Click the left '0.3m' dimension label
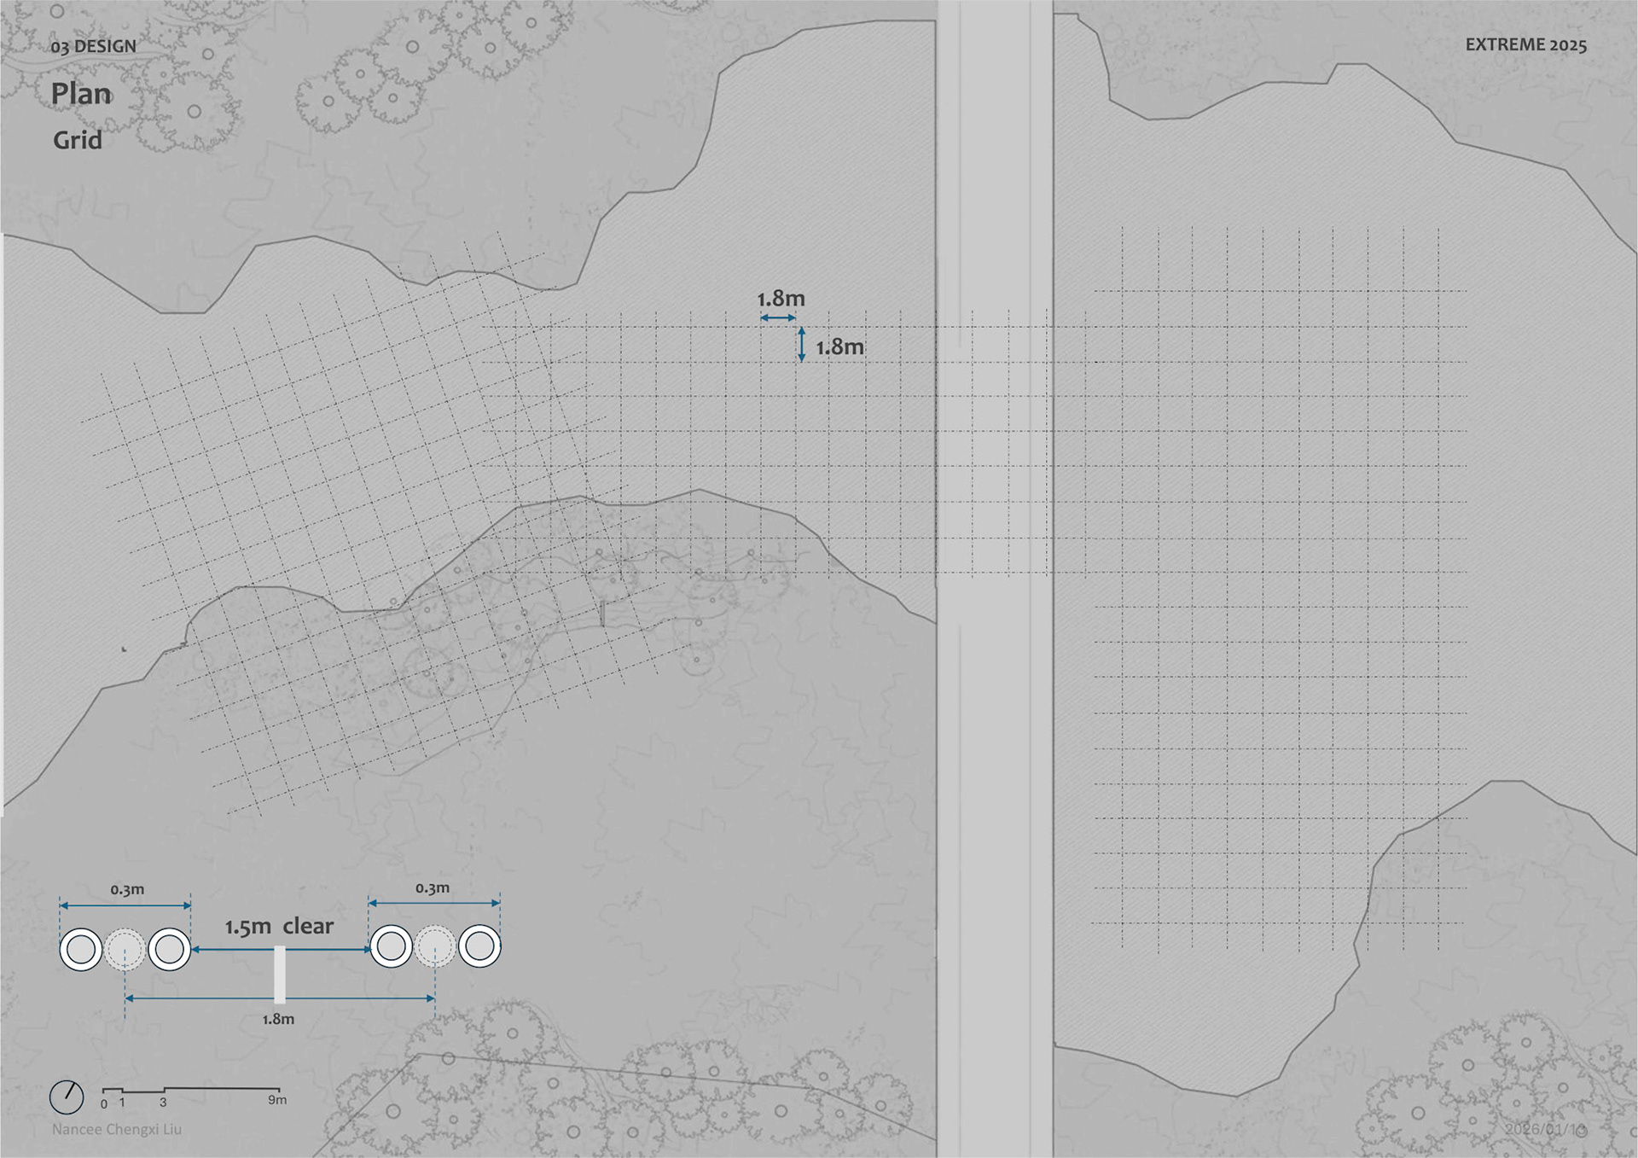Image resolution: width=1638 pixels, height=1158 pixels. pyautogui.click(x=127, y=889)
